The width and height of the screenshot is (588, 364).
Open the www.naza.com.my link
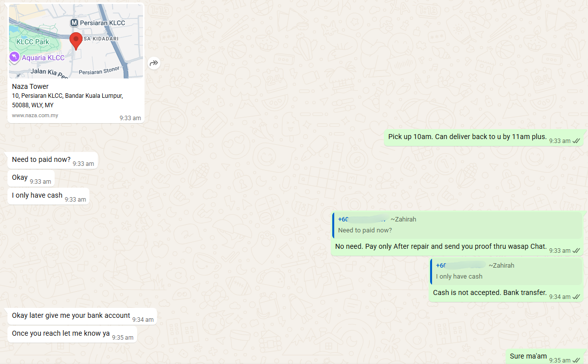pyautogui.click(x=35, y=116)
